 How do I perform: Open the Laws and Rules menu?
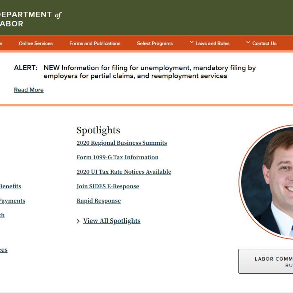tap(212, 43)
